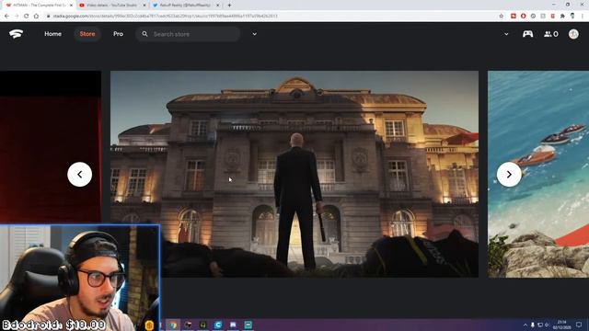Open the Chrome three-dot menu
This screenshot has width=589, height=331.
(x=583, y=17)
